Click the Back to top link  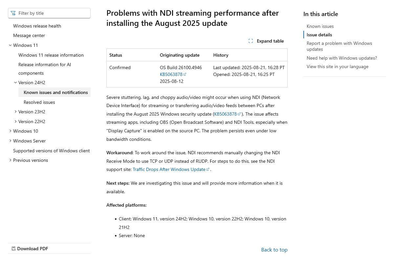pos(274,250)
